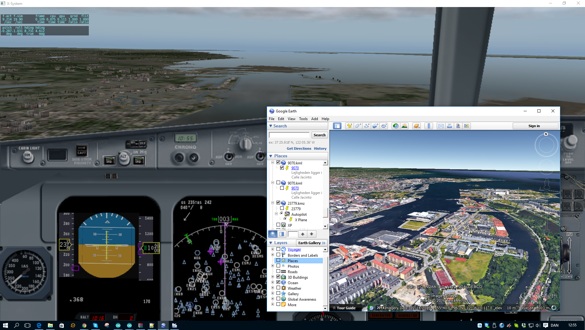
Task: Disable the 3D Buildings layer checkbox
Action: click(x=278, y=277)
